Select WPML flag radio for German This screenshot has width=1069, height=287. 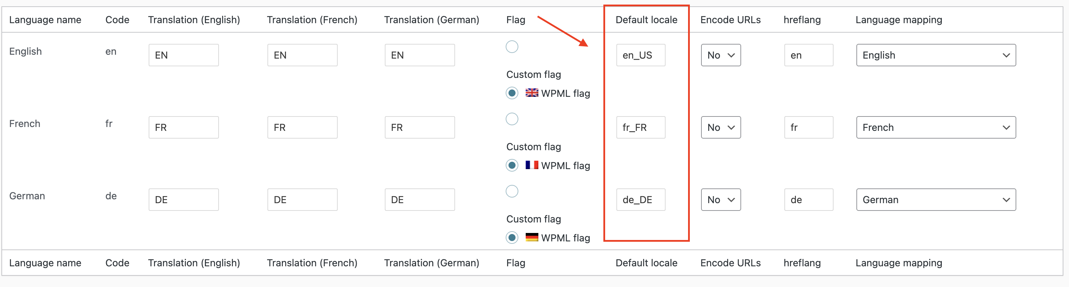tap(512, 238)
